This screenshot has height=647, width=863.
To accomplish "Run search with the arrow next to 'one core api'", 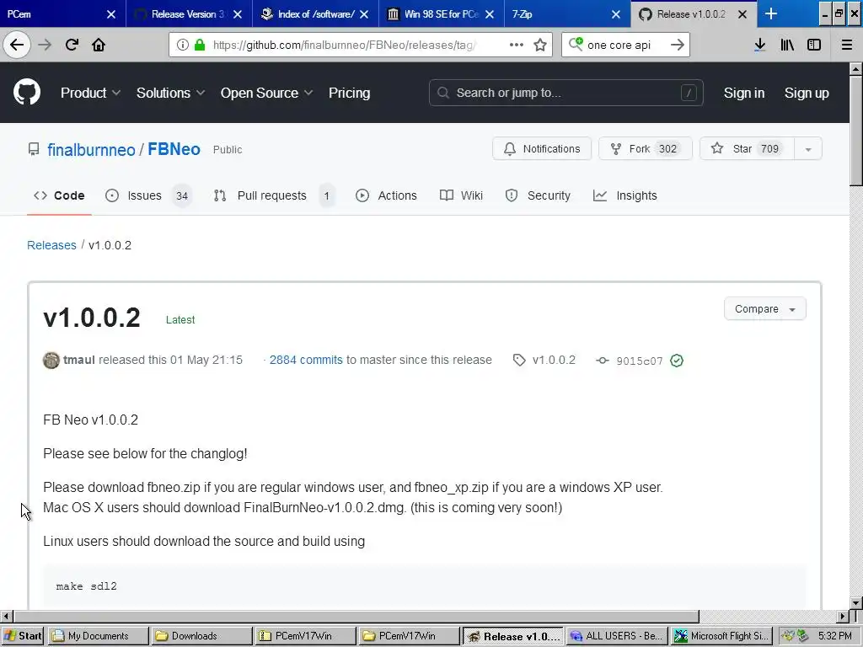I will click(678, 45).
